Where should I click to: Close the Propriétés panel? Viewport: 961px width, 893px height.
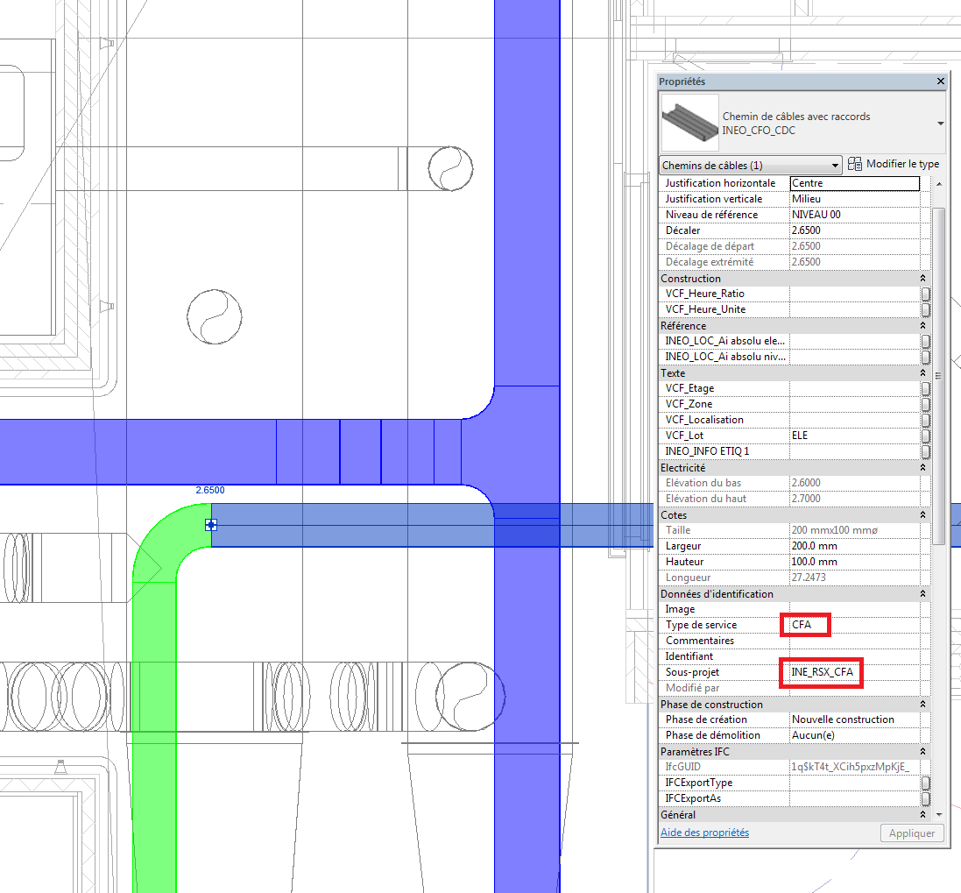click(x=941, y=82)
